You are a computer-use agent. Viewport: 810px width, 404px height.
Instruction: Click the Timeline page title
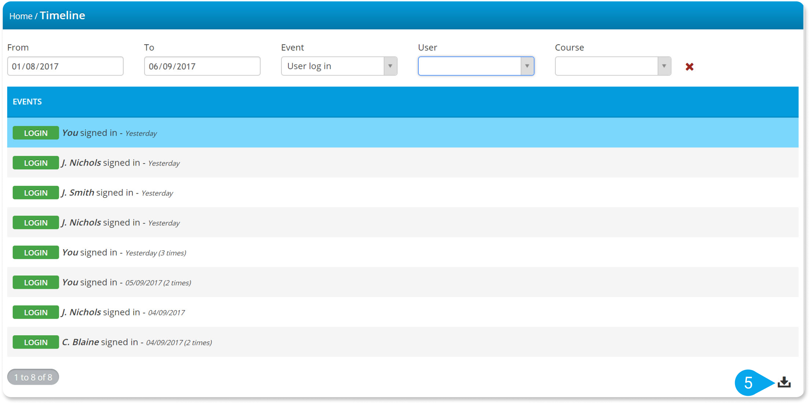[63, 15]
